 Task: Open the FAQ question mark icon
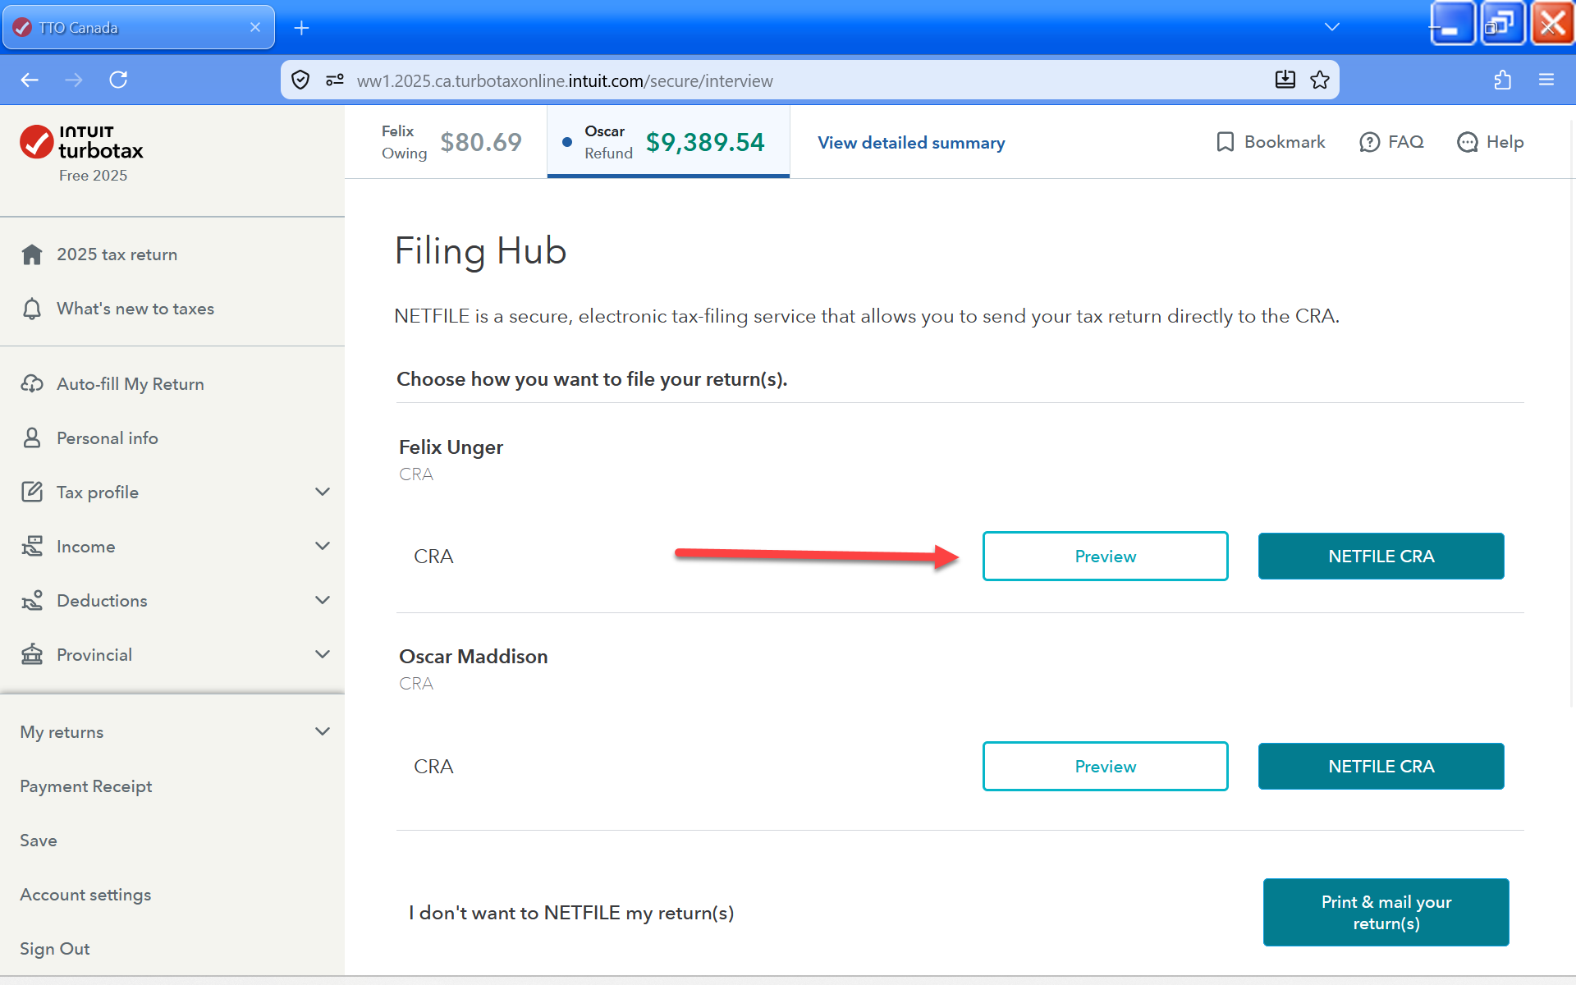pyautogui.click(x=1369, y=142)
